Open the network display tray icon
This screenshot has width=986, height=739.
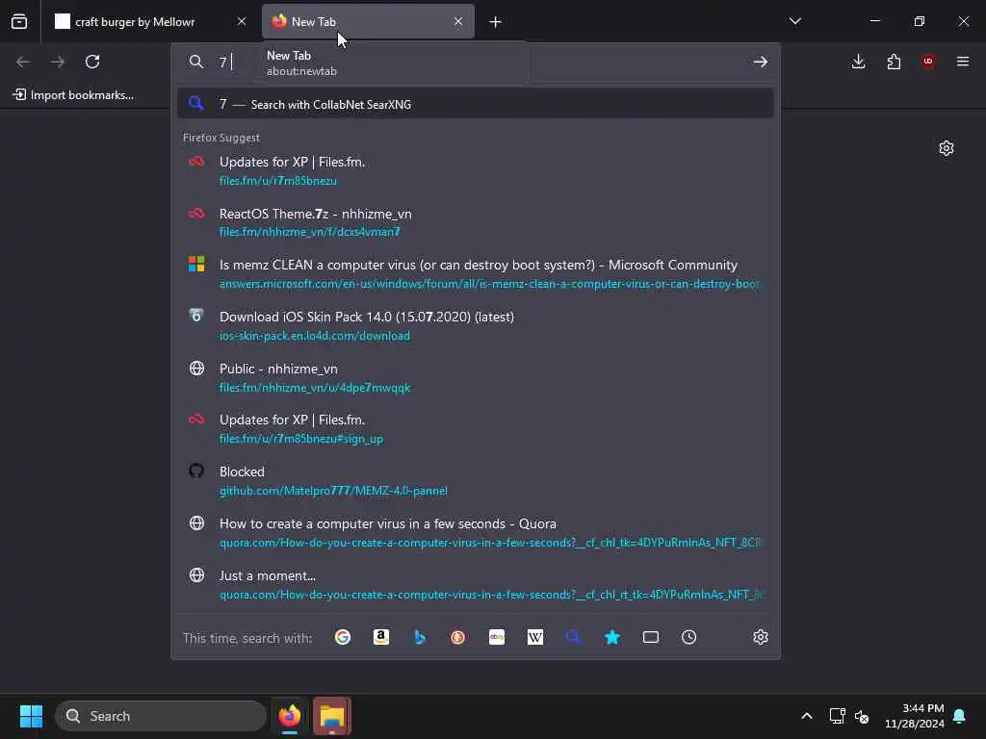pyautogui.click(x=837, y=716)
